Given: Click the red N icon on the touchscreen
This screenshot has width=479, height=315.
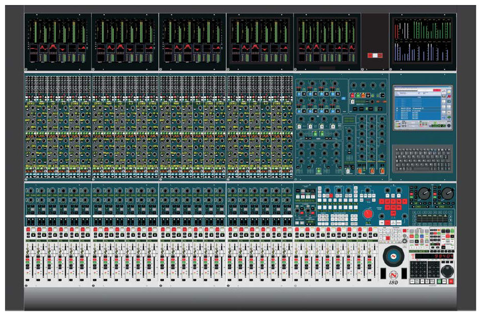Looking at the screenshot, I should pos(450,96).
